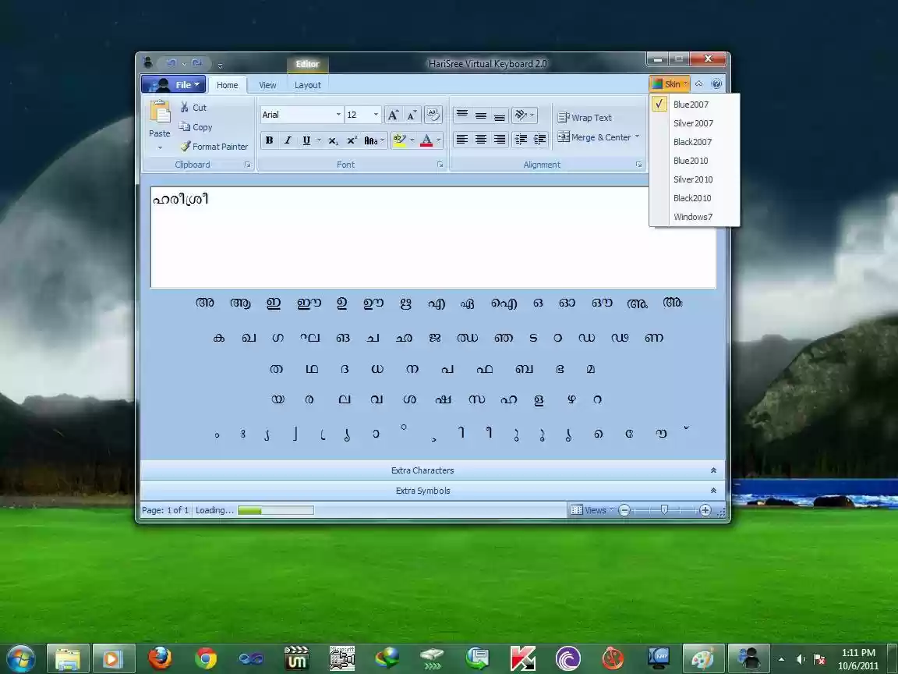Image resolution: width=898 pixels, height=674 pixels.
Task: Apply italic formatting
Action: point(288,140)
